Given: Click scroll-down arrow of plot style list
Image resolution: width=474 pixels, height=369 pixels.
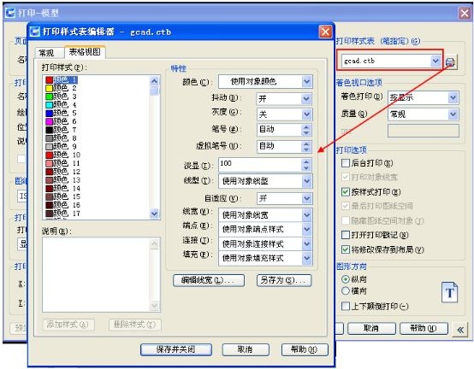Looking at the screenshot, I should pos(155,214).
